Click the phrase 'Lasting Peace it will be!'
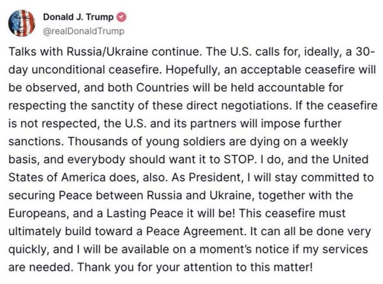This screenshot has height=284, width=383. 170,213
